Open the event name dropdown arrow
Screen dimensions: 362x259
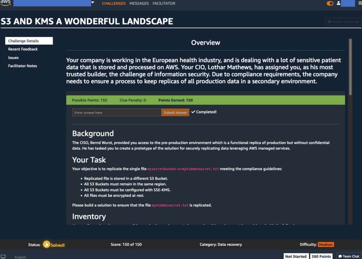click(x=93, y=3)
